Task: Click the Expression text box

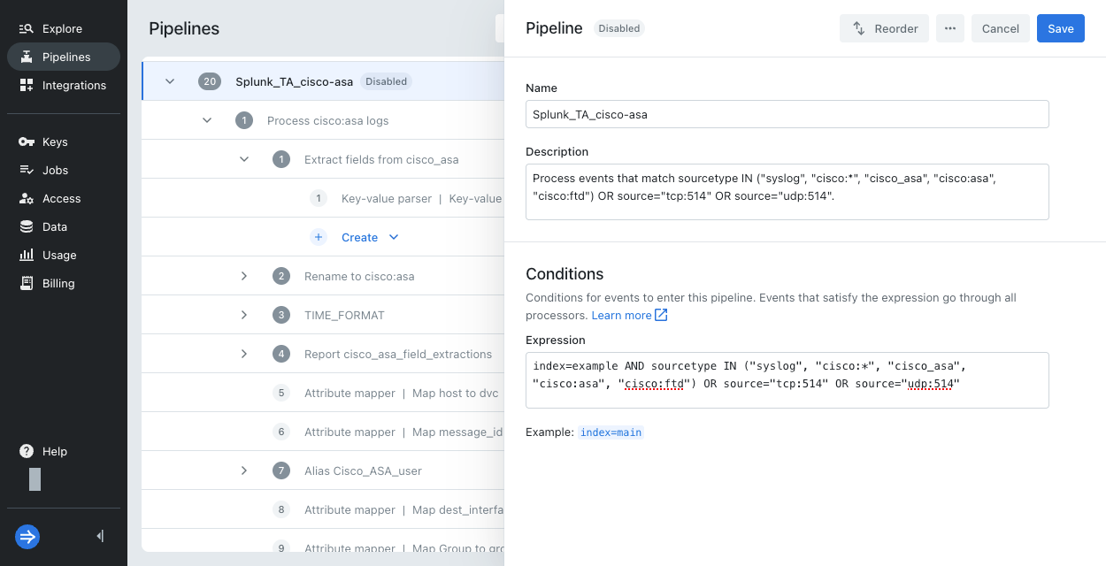Action: 787,380
